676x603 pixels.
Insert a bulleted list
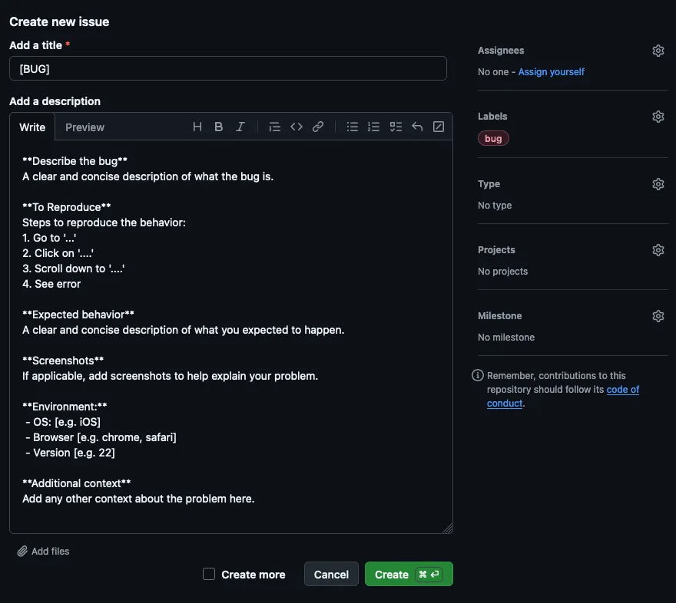[x=353, y=127]
